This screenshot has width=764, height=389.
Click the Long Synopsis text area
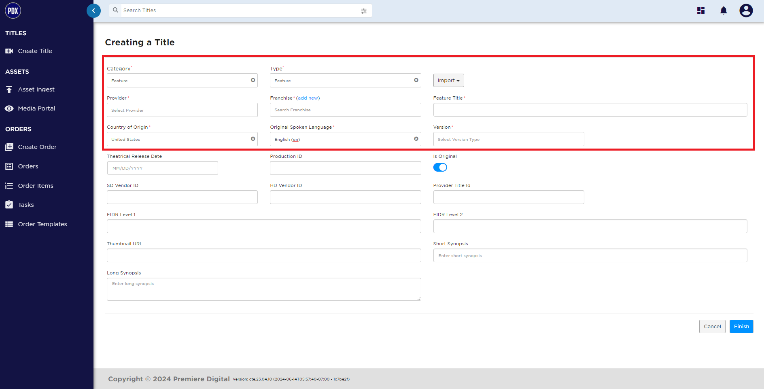[x=264, y=289]
